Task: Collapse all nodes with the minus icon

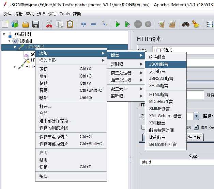Action: pyautogui.click(x=94, y=24)
